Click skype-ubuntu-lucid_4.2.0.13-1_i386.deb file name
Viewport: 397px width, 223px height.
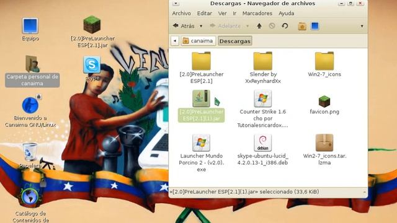[263, 159]
